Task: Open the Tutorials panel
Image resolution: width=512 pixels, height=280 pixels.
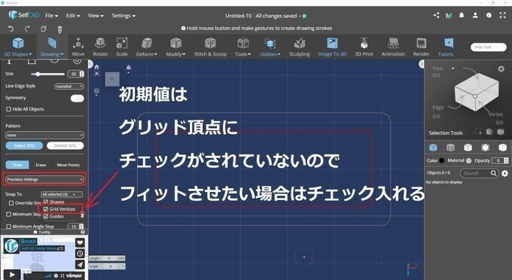Action: [x=446, y=47]
